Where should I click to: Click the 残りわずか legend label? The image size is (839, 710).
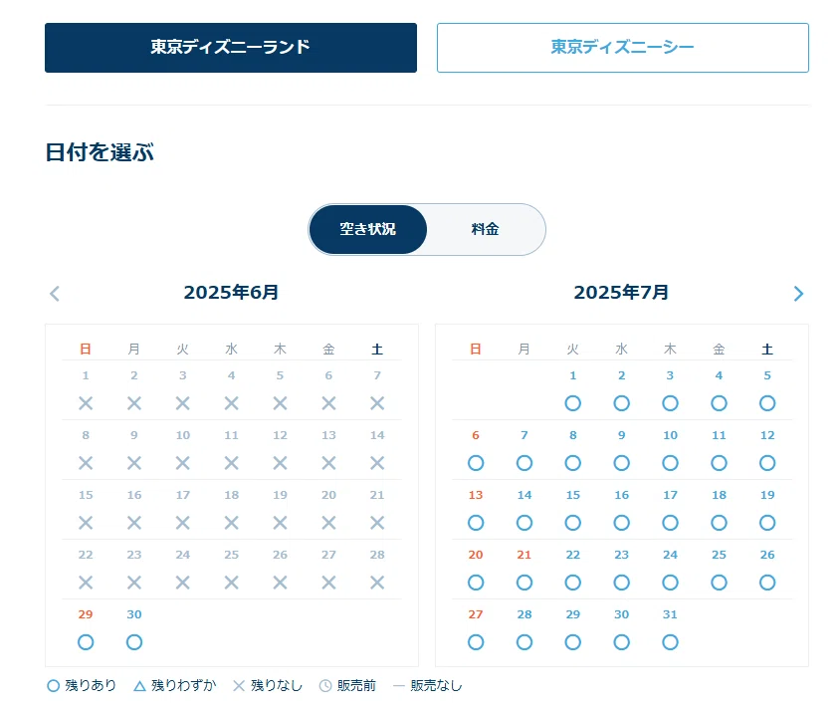pyautogui.click(x=183, y=685)
